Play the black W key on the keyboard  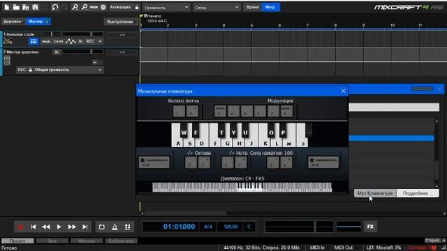(x=184, y=131)
